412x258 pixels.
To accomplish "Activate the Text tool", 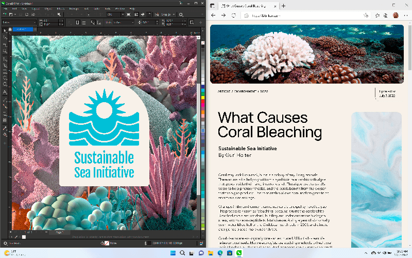I will [x=5, y=91].
